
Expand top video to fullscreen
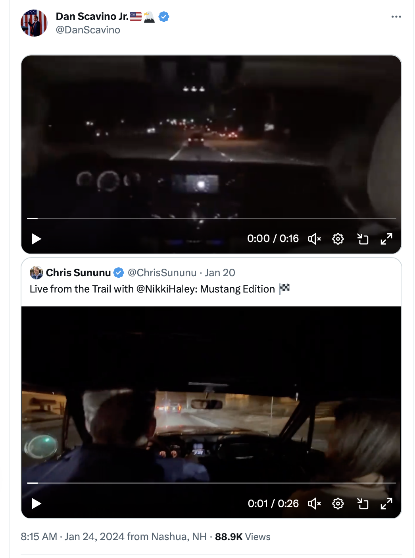(x=386, y=239)
